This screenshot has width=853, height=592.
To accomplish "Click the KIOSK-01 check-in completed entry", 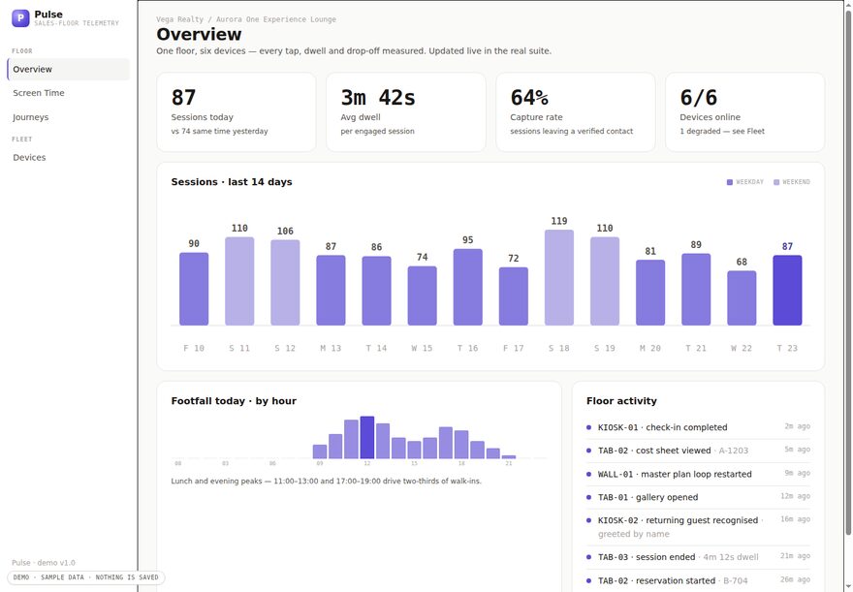I will [698, 427].
